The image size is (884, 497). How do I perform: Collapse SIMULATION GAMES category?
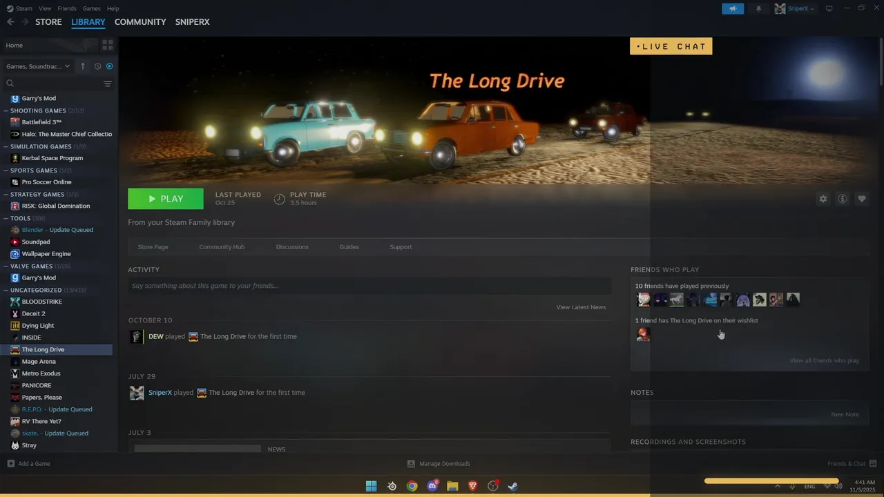coord(6,146)
